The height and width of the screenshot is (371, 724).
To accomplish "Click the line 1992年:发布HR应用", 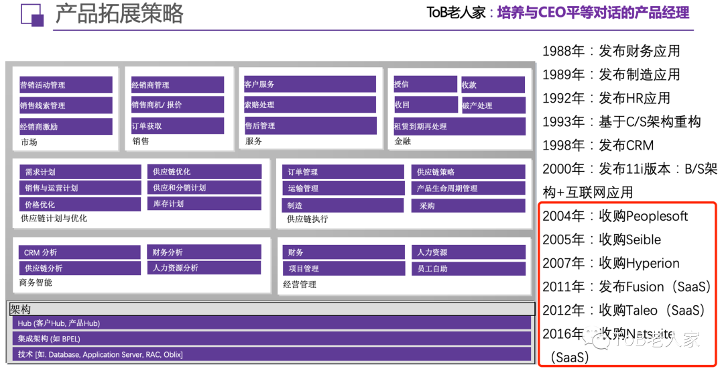I will click(x=606, y=98).
